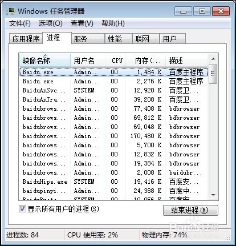Select Baidu.exe row with 2,276 K
Viewport: 236px width, 246px height.
[x=113, y=81]
